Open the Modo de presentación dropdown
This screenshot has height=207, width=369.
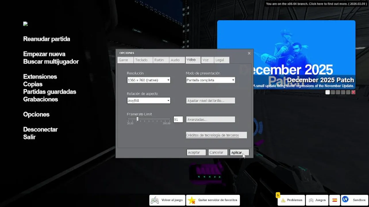(210, 80)
